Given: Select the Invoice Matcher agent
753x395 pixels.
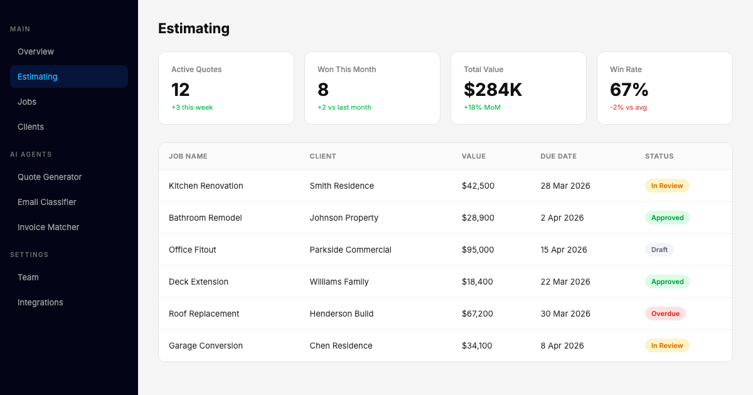Looking at the screenshot, I should [x=48, y=227].
